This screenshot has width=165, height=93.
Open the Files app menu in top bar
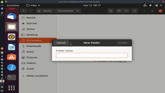click(x=33, y=5)
